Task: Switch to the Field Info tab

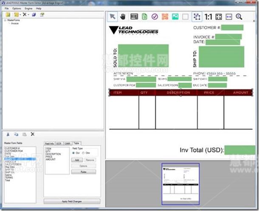Action: [x=50, y=144]
